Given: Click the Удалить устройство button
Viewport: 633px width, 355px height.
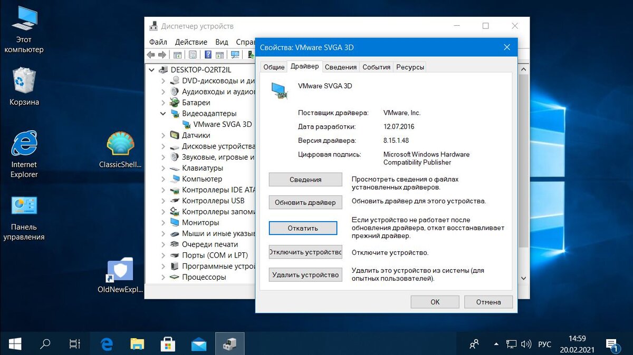Looking at the screenshot, I should pyautogui.click(x=305, y=274).
